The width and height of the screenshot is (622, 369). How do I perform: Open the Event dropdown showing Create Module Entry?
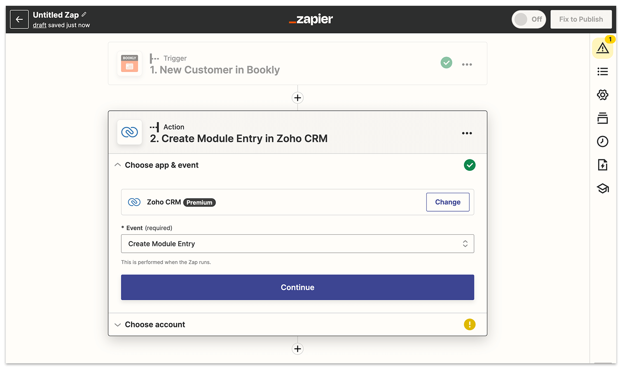point(297,244)
